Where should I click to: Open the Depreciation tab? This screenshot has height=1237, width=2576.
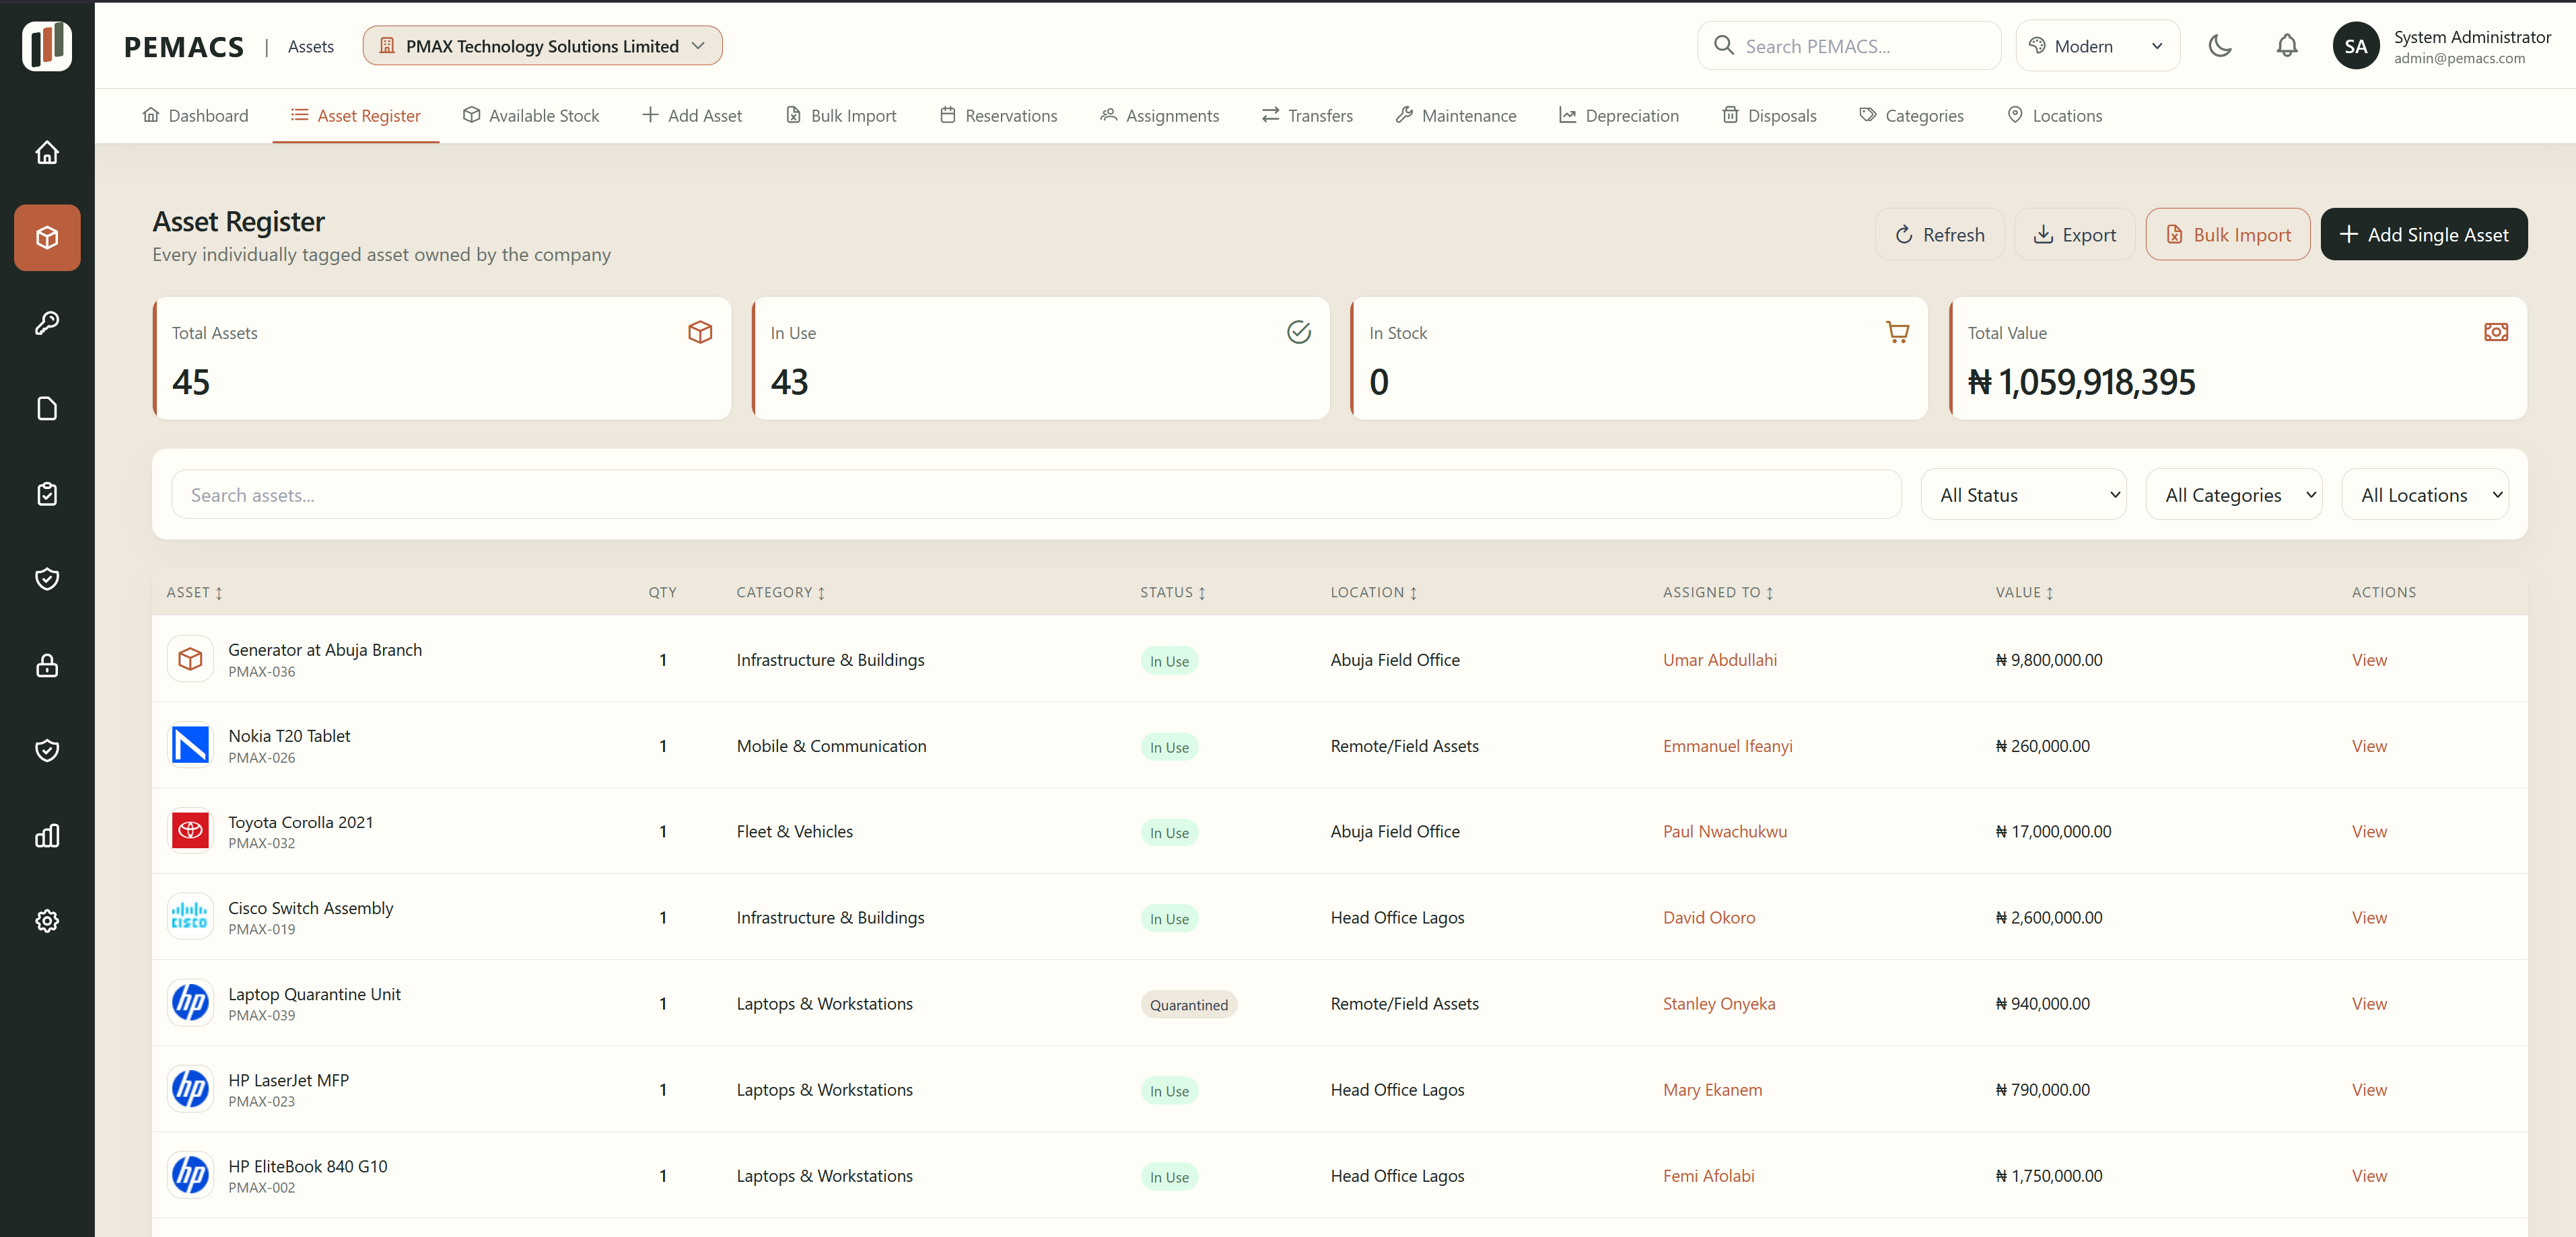1619,115
